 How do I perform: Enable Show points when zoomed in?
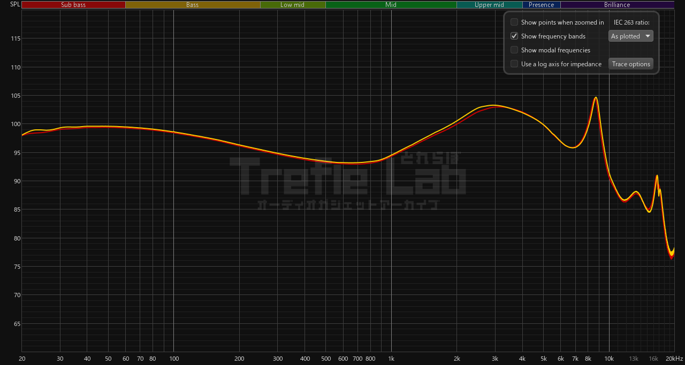tap(514, 22)
